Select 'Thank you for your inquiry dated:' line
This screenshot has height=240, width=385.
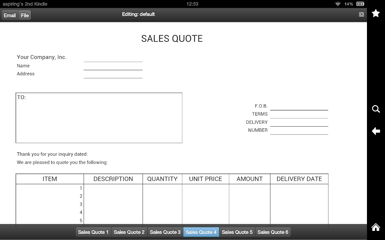coord(52,154)
